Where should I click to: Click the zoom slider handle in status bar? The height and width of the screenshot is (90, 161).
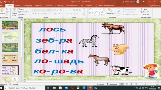point(145,84)
